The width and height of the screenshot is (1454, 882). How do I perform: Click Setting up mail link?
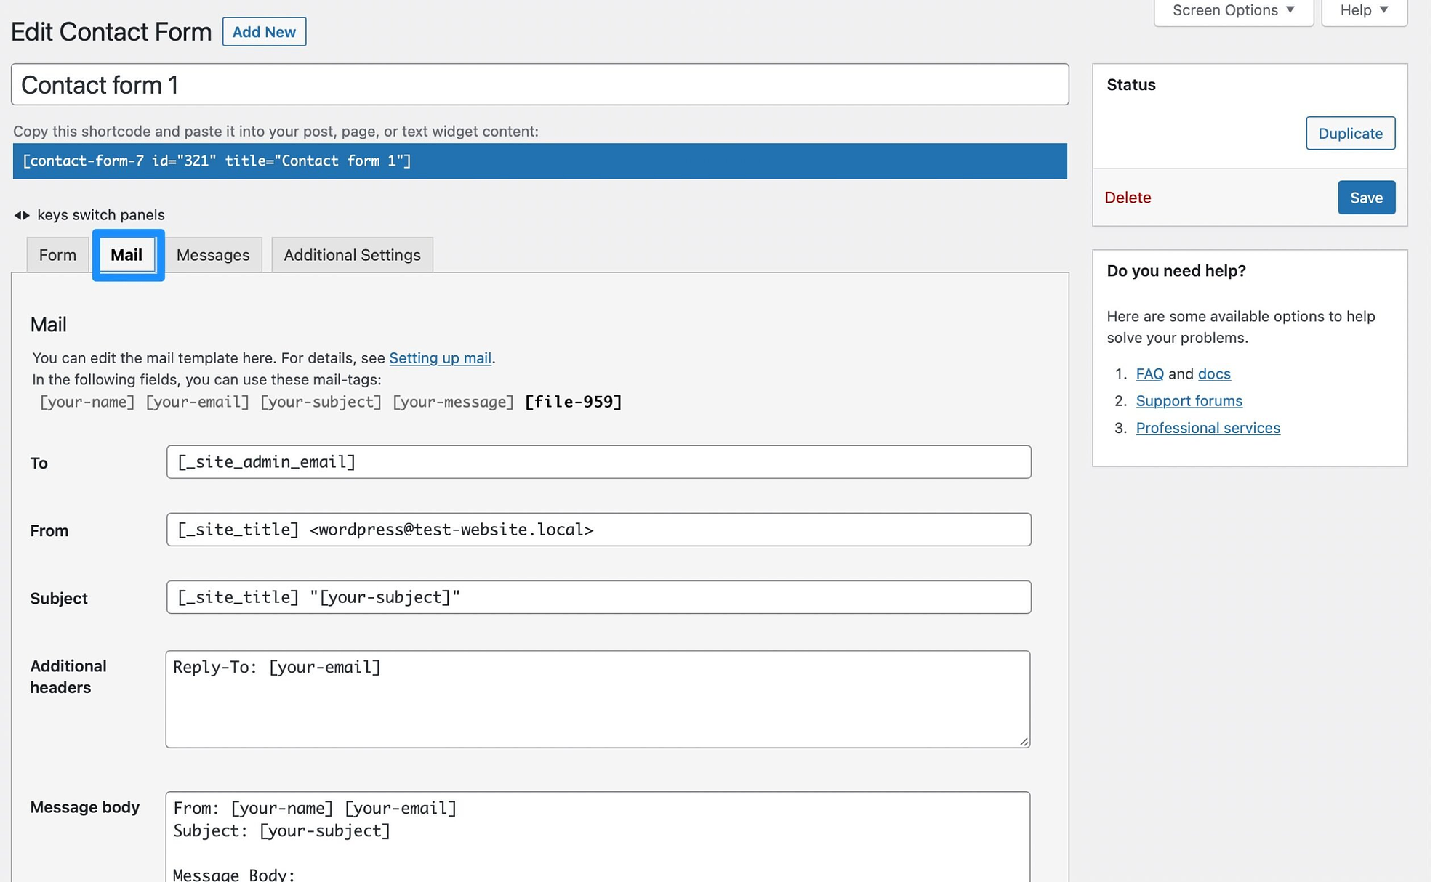(441, 357)
